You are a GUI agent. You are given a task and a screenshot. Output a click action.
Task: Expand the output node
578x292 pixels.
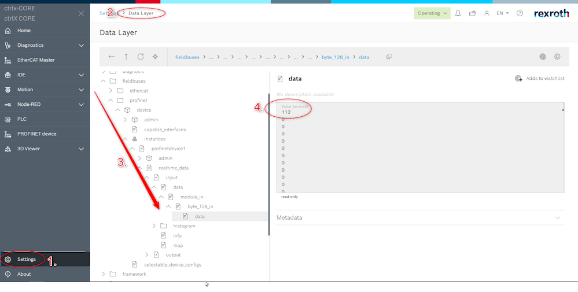[x=147, y=255]
